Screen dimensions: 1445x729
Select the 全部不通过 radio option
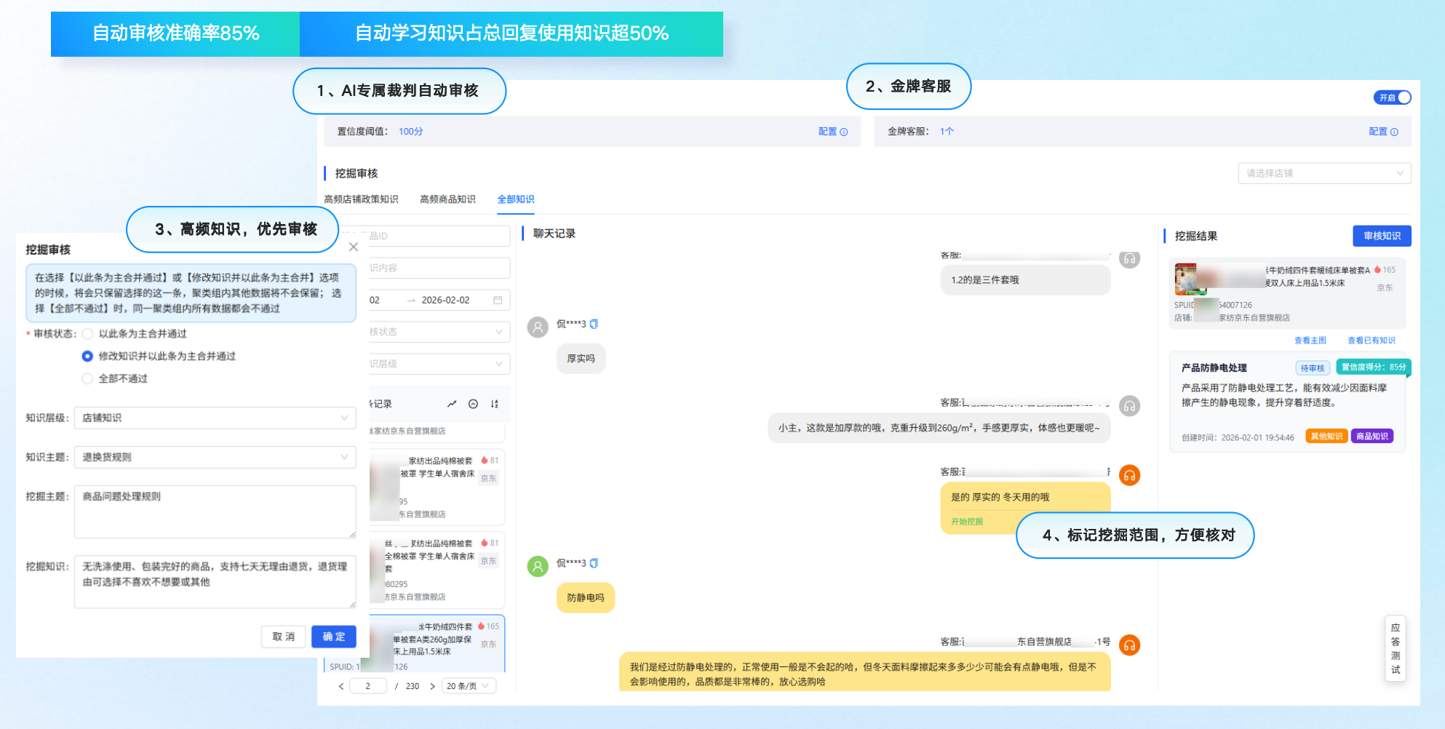coord(87,378)
